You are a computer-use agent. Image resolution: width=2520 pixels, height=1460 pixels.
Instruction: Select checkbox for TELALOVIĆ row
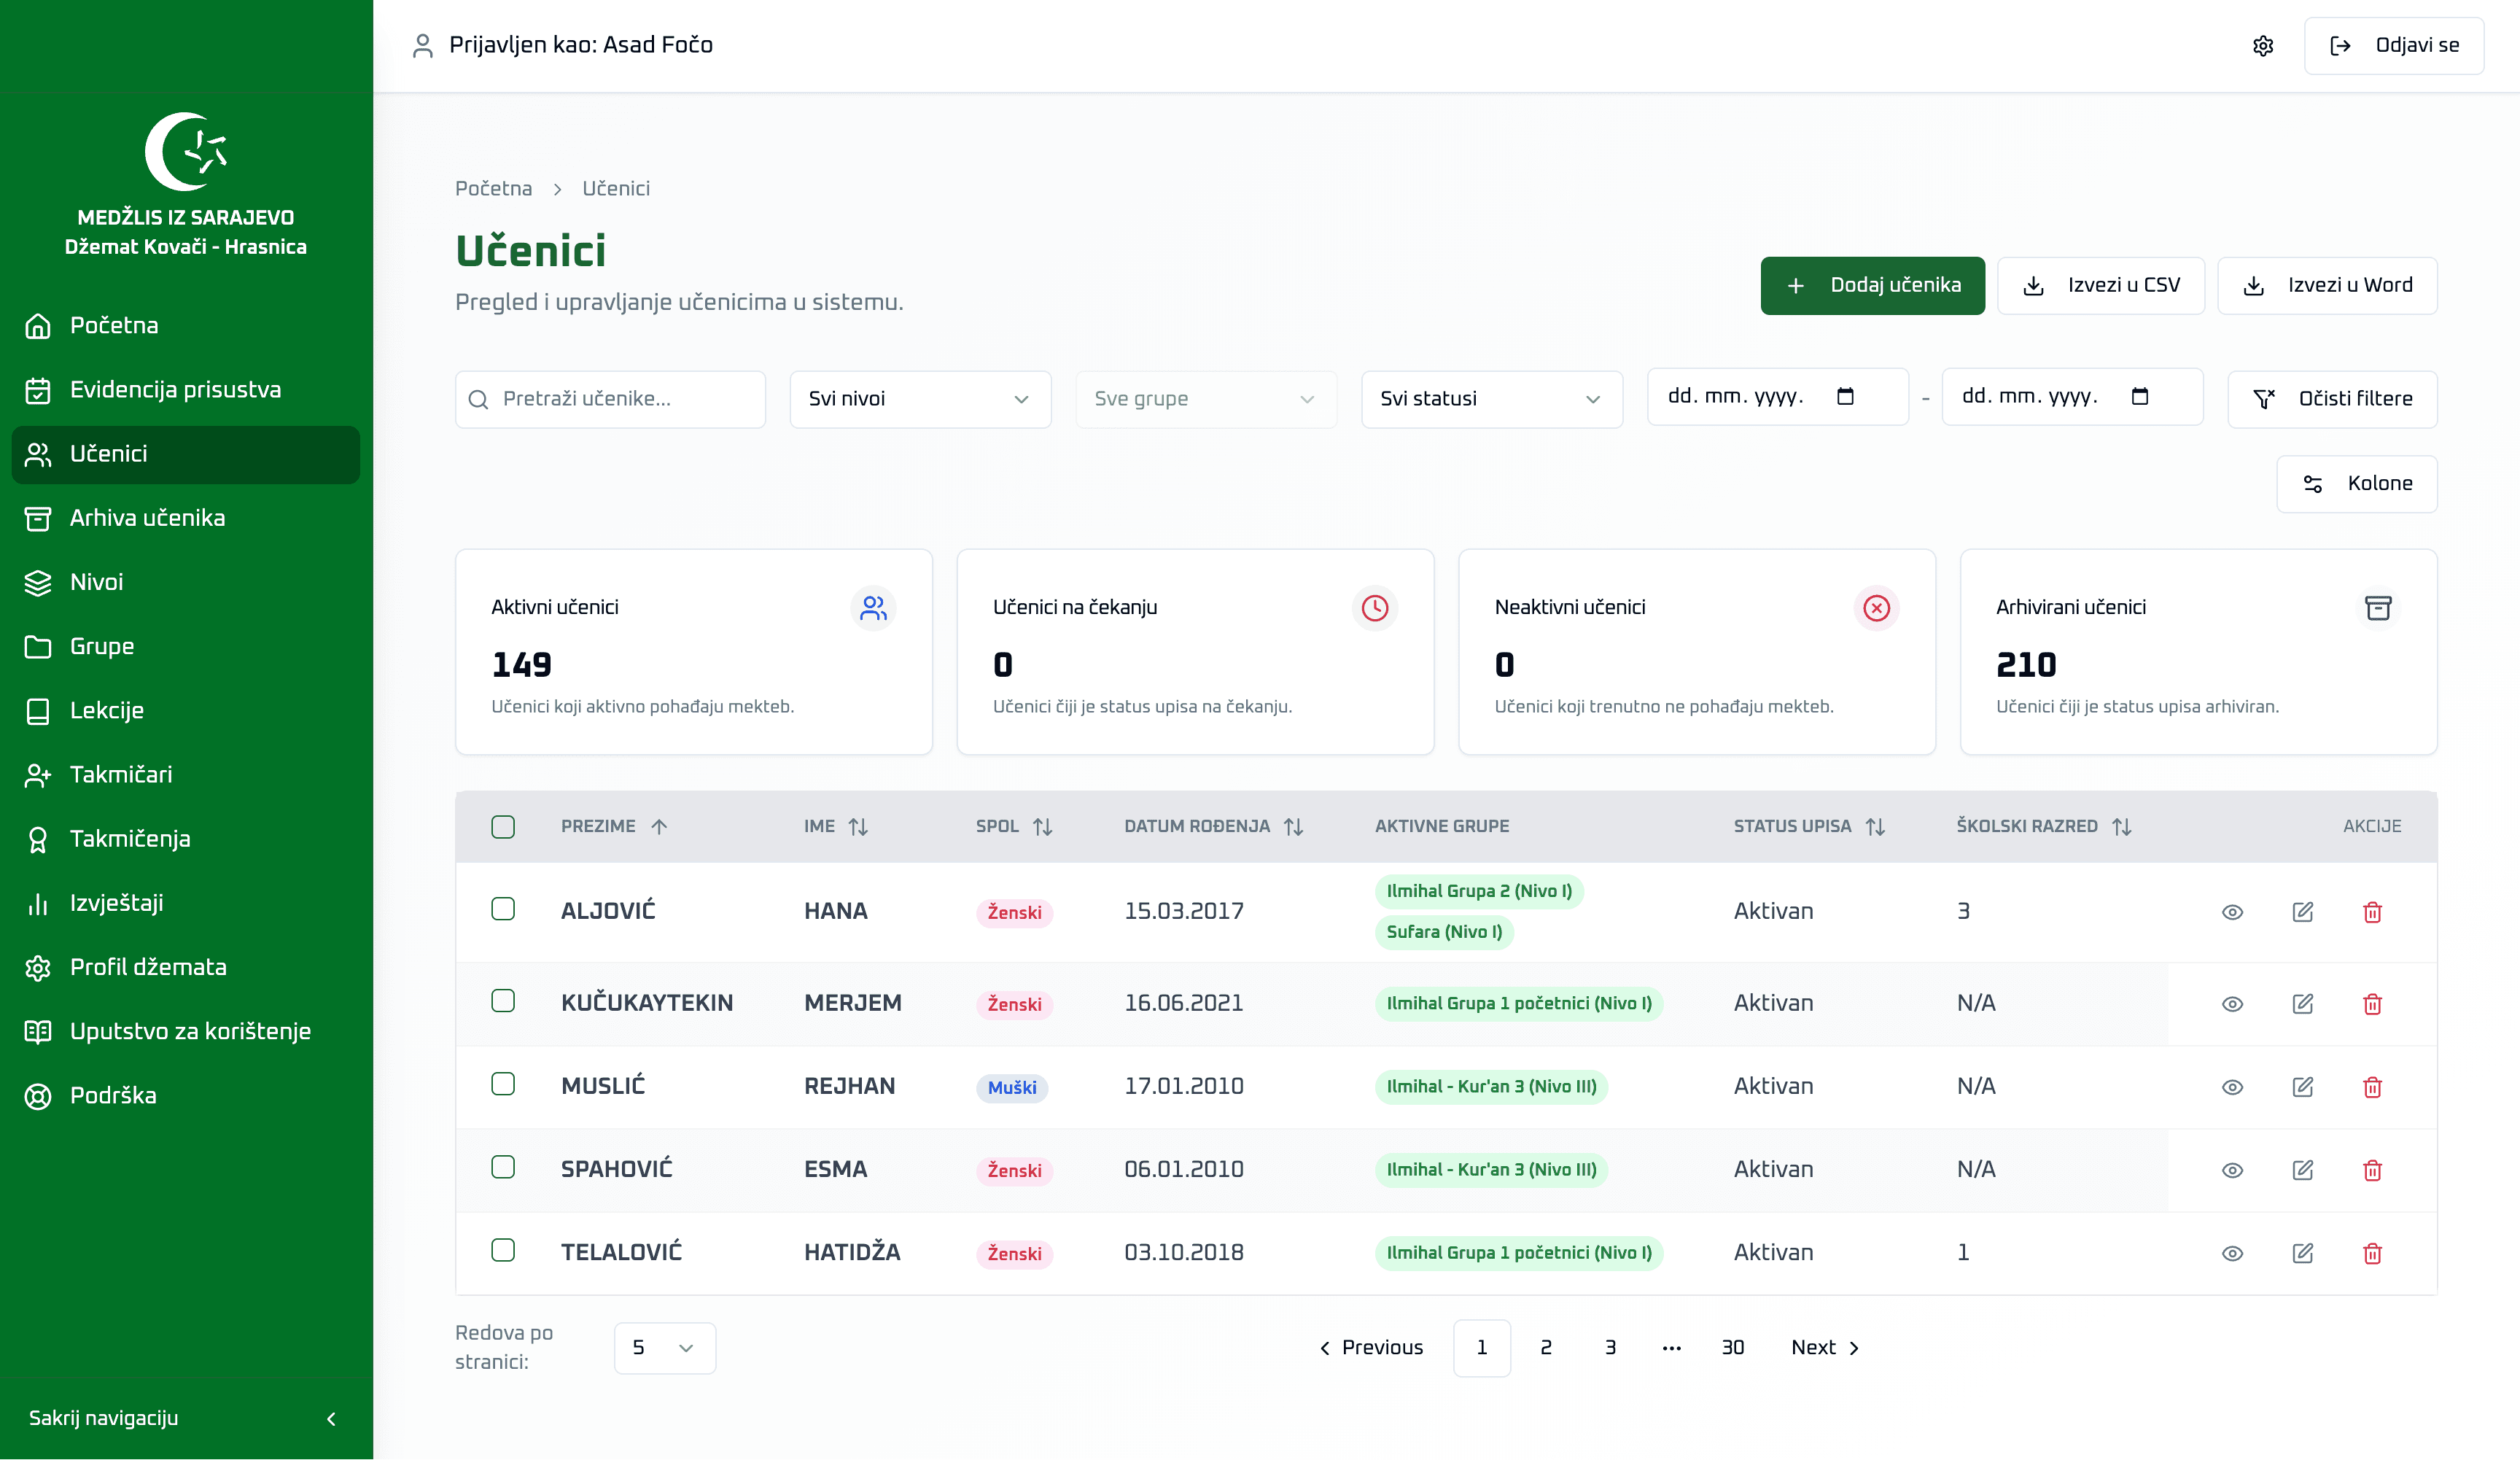[x=503, y=1250]
